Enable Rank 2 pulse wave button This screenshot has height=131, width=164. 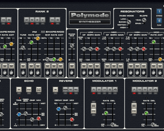tap(58, 20)
